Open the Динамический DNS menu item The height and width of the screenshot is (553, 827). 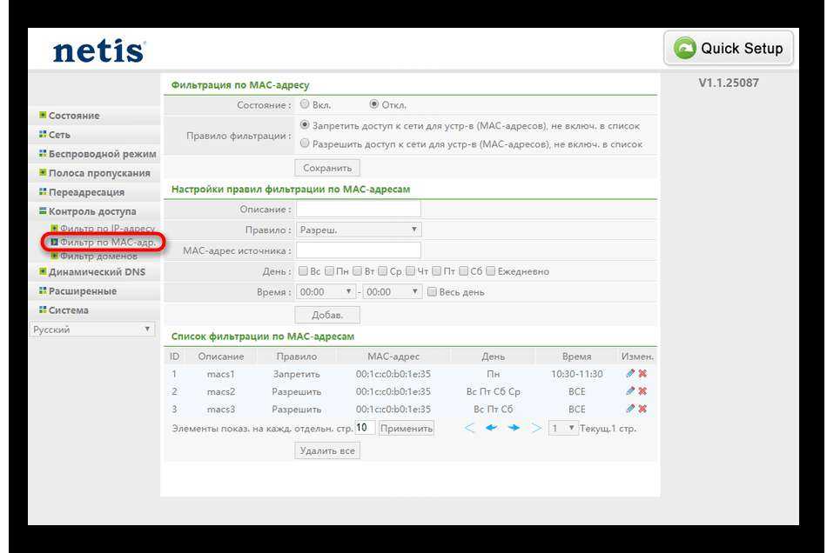97,272
